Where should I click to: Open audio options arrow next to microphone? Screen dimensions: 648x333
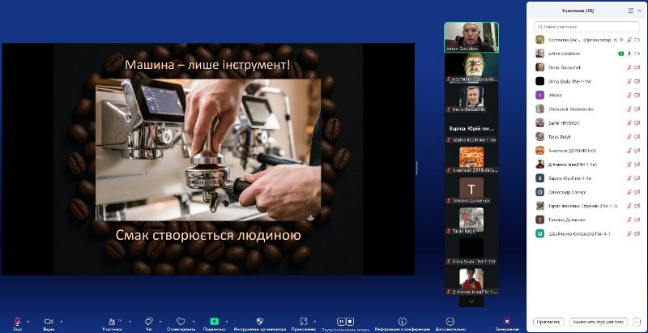click(28, 321)
